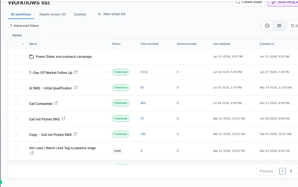
Task: Toggle the select-all header checkbox
Action: [x=16, y=44]
